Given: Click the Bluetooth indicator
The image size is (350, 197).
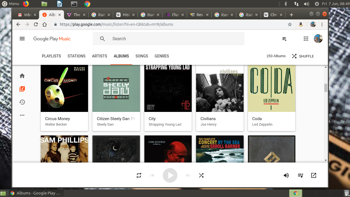Looking at the screenshot, I should coord(286,4).
